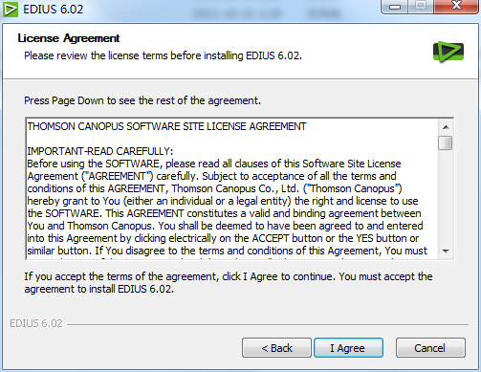The image size is (481, 372).
Task: Accept the license with I Agree
Action: click(x=348, y=348)
